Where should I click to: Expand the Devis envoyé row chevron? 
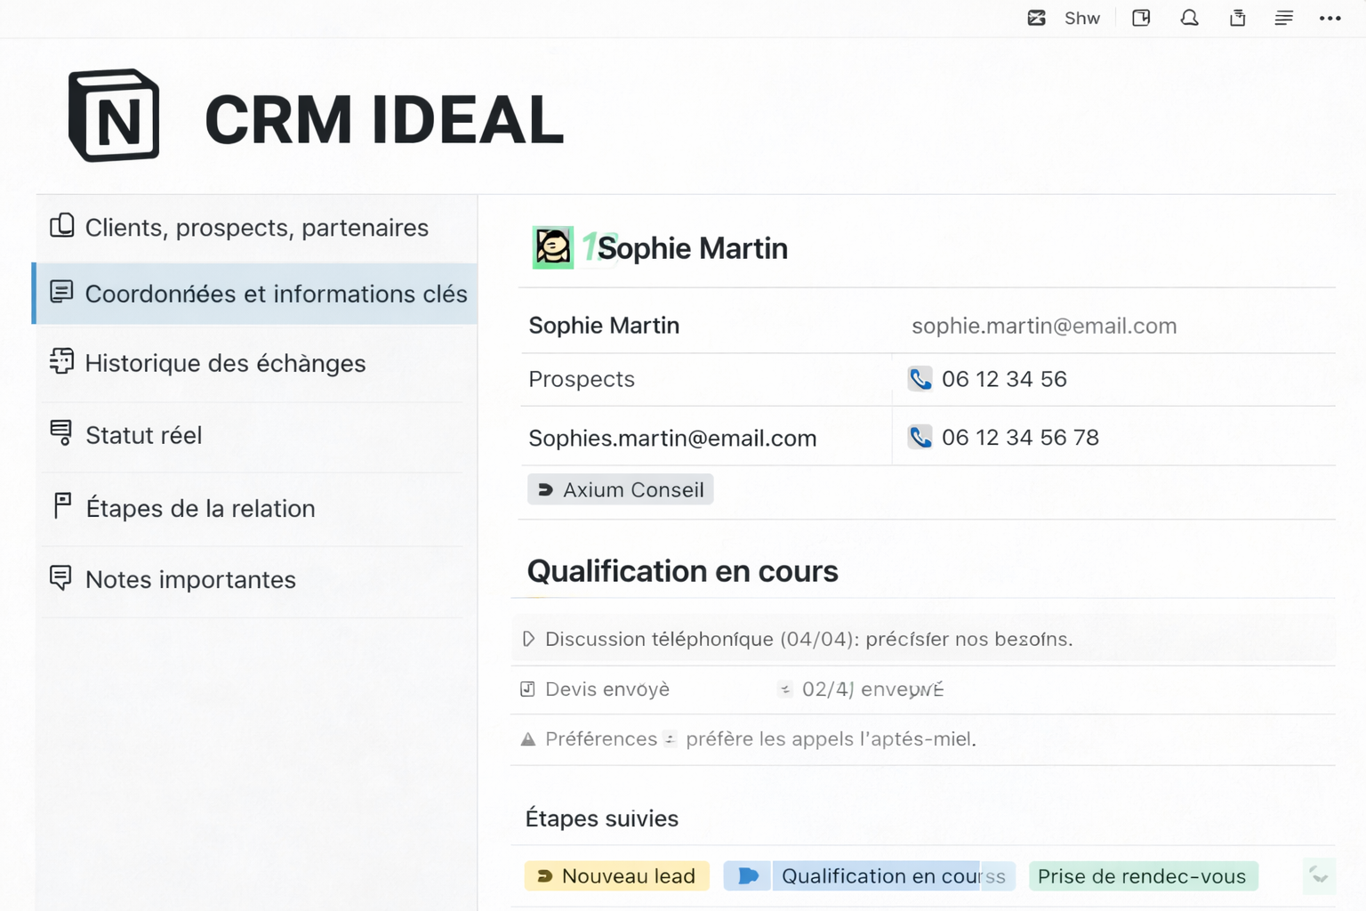tap(785, 689)
